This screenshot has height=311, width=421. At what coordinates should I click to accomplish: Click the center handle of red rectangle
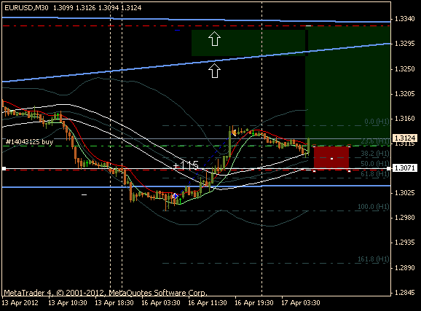331,159
